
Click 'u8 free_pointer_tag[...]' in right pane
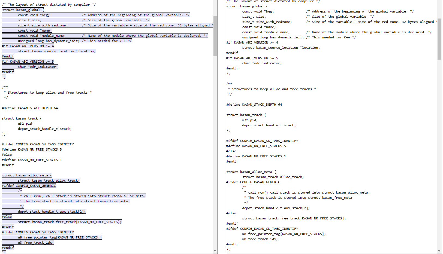tap(284, 234)
